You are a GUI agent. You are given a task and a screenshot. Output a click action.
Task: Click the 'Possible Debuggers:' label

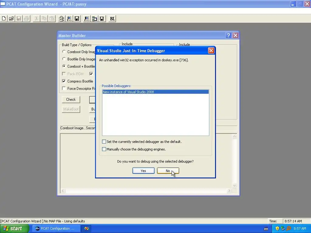tap(116, 86)
